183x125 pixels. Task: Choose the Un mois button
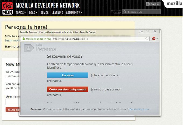68,75
